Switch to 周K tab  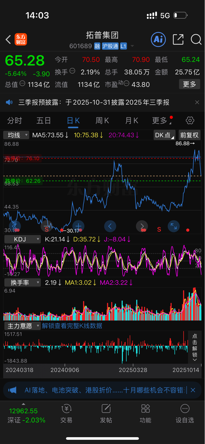(102, 121)
